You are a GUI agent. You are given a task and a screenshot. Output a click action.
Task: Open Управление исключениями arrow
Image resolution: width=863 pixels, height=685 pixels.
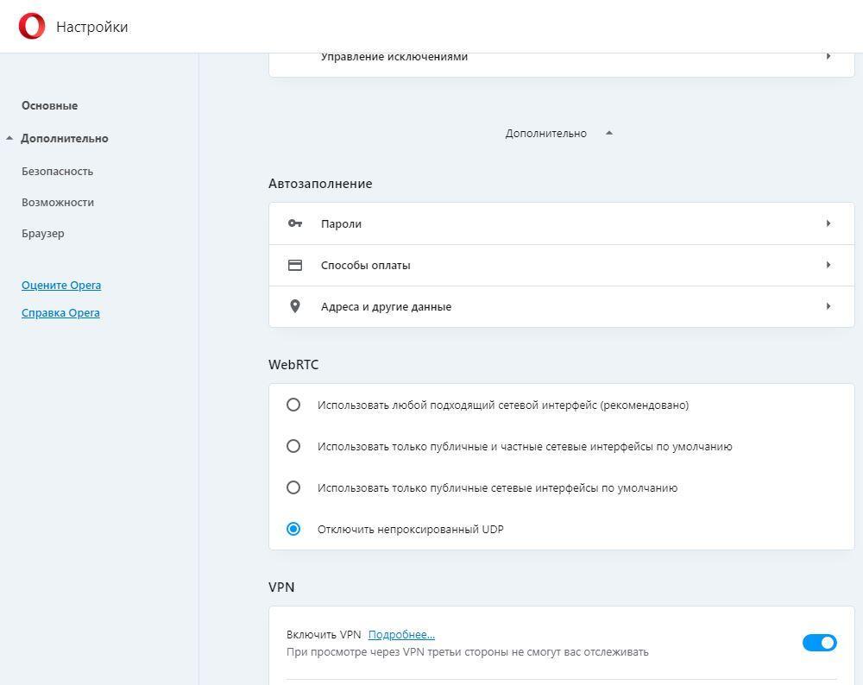click(828, 56)
